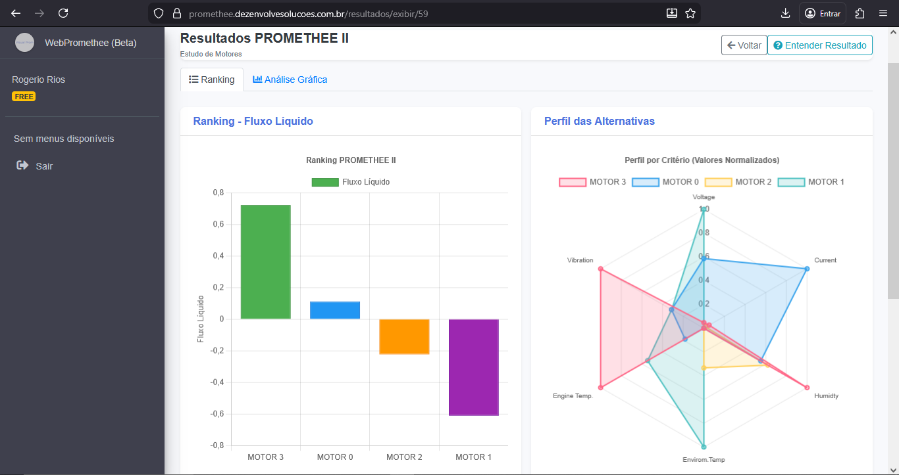Click Sair to log out
The height and width of the screenshot is (475, 899).
43,166
